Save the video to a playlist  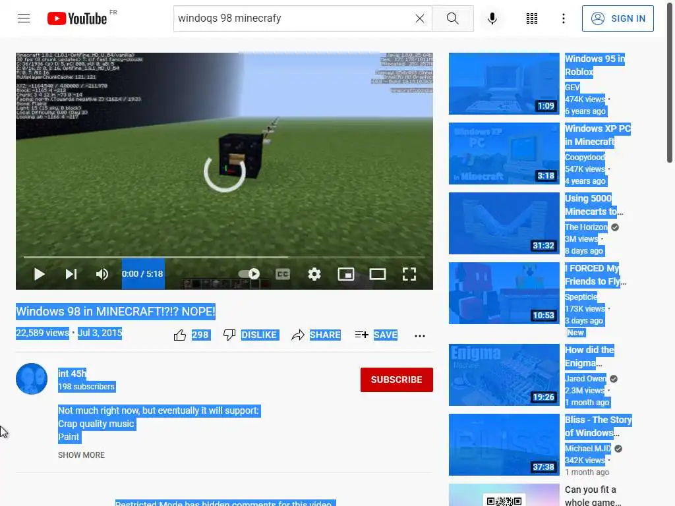click(x=376, y=335)
